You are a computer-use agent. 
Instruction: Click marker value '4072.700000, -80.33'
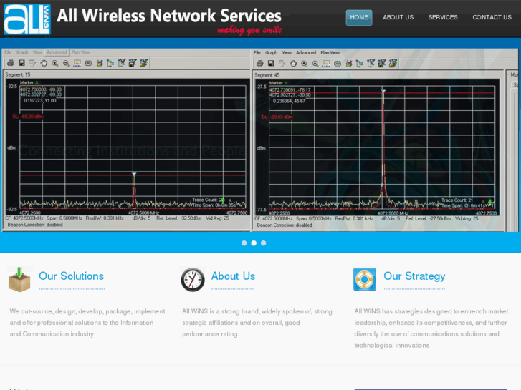(x=41, y=89)
